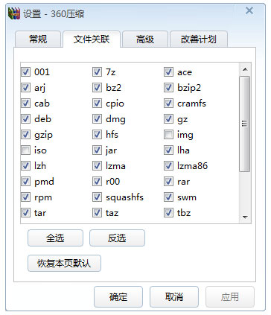Uncheck the 001 file type checkbox

25,72
